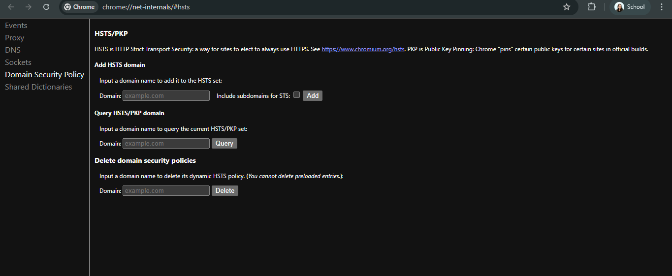Screen dimensions: 672x276
Task: Open the Events section
Action: tap(16, 26)
